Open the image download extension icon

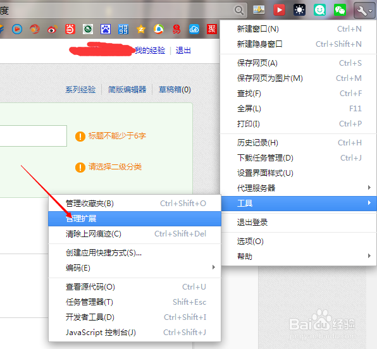[x=259, y=10]
